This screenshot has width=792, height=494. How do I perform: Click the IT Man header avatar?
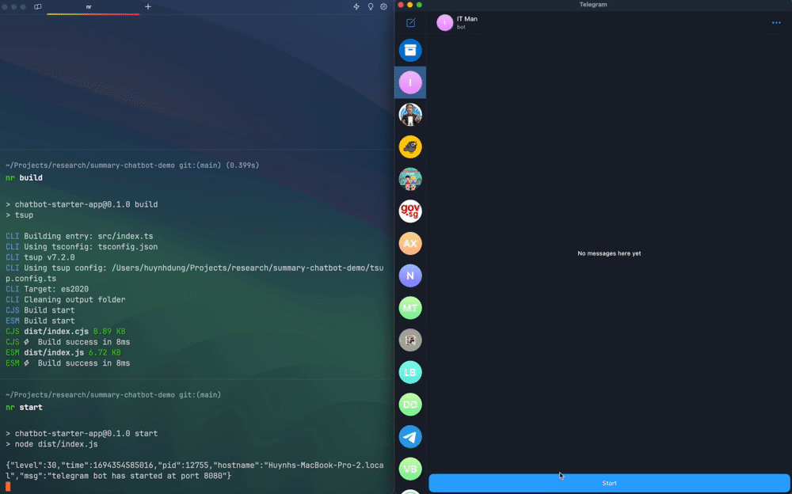click(x=444, y=23)
